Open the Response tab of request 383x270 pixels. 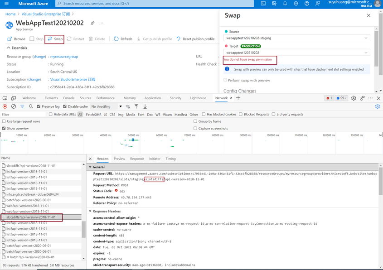pyautogui.click(x=137, y=159)
